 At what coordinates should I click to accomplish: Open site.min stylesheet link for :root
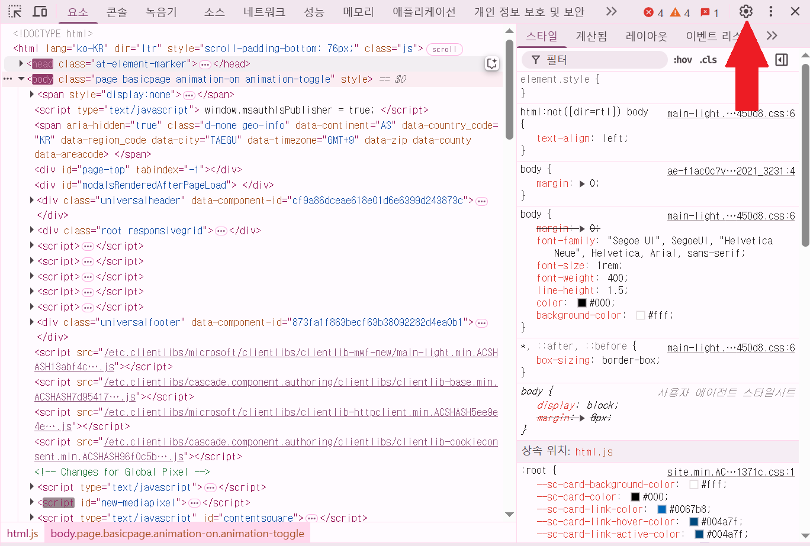pos(731,472)
